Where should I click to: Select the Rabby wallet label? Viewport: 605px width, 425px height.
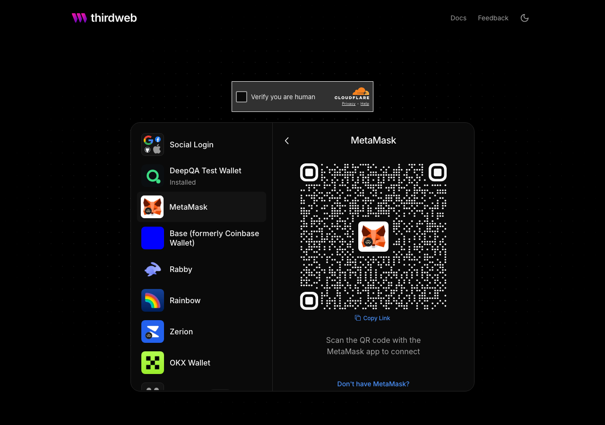tap(181, 269)
